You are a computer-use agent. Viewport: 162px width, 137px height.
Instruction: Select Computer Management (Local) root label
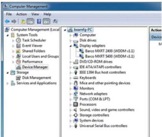[35, 30]
